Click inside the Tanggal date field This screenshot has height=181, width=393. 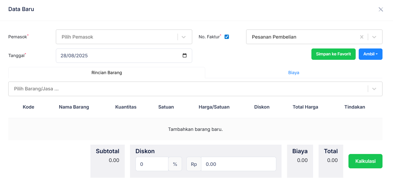click(111, 55)
